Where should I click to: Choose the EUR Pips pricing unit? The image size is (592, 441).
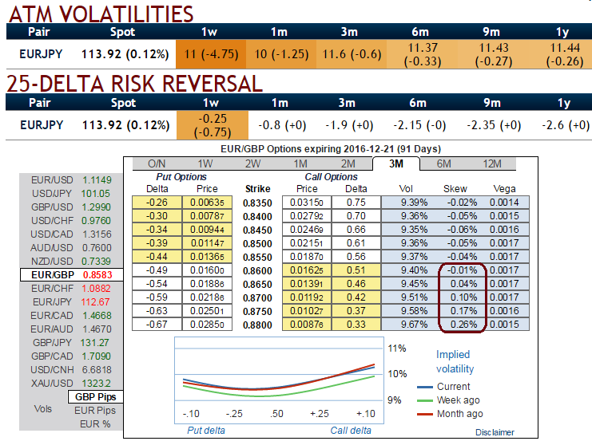click(x=95, y=411)
